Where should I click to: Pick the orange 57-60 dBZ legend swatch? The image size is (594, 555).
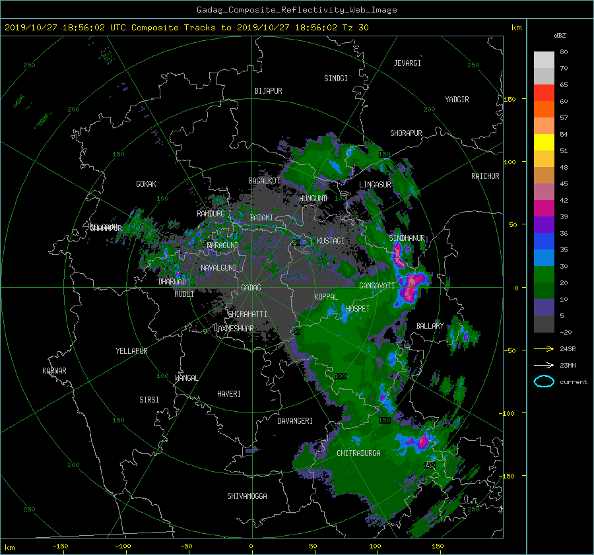coord(544,109)
